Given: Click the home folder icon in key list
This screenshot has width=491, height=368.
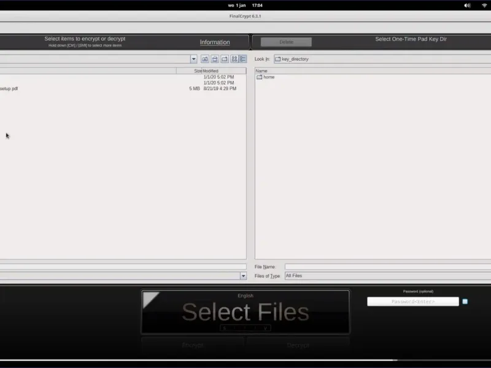Looking at the screenshot, I should [x=259, y=77].
